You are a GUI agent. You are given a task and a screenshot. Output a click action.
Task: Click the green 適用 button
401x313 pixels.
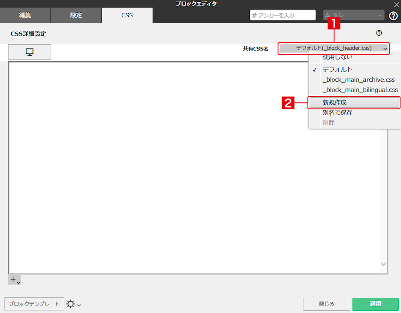376,304
